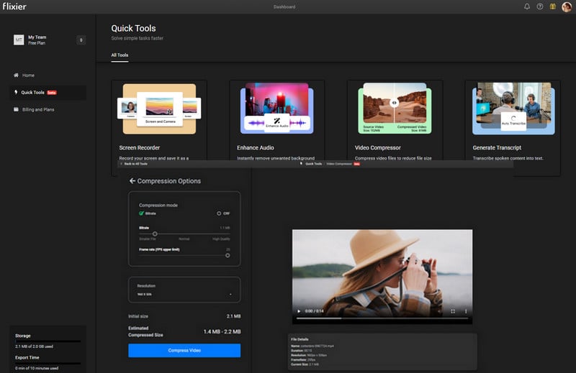The width and height of the screenshot is (576, 373).
Task: Click the Flixier logo
Action: [x=14, y=6]
